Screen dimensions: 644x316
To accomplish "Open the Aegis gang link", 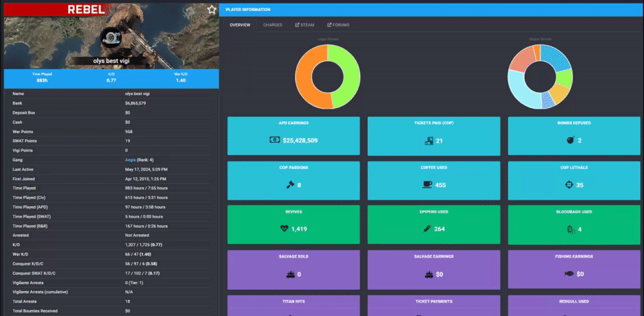I will point(130,160).
